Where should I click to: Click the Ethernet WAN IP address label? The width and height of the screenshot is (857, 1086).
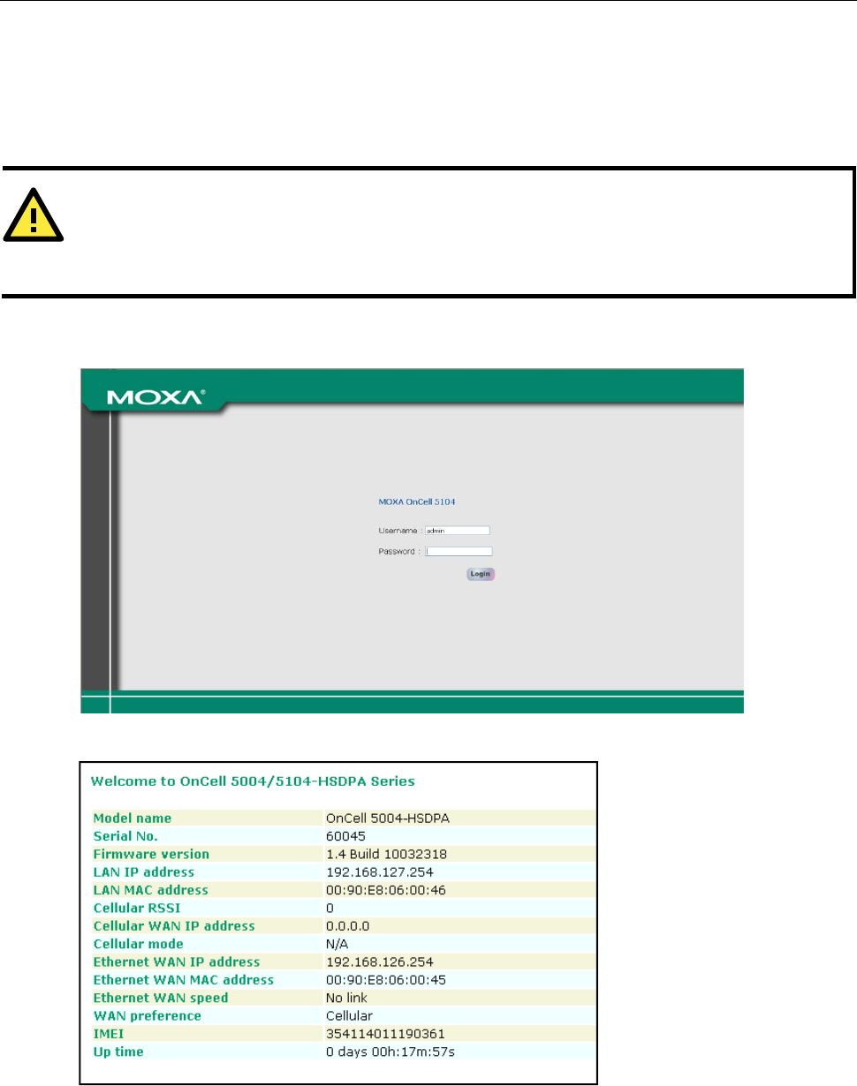(x=177, y=962)
